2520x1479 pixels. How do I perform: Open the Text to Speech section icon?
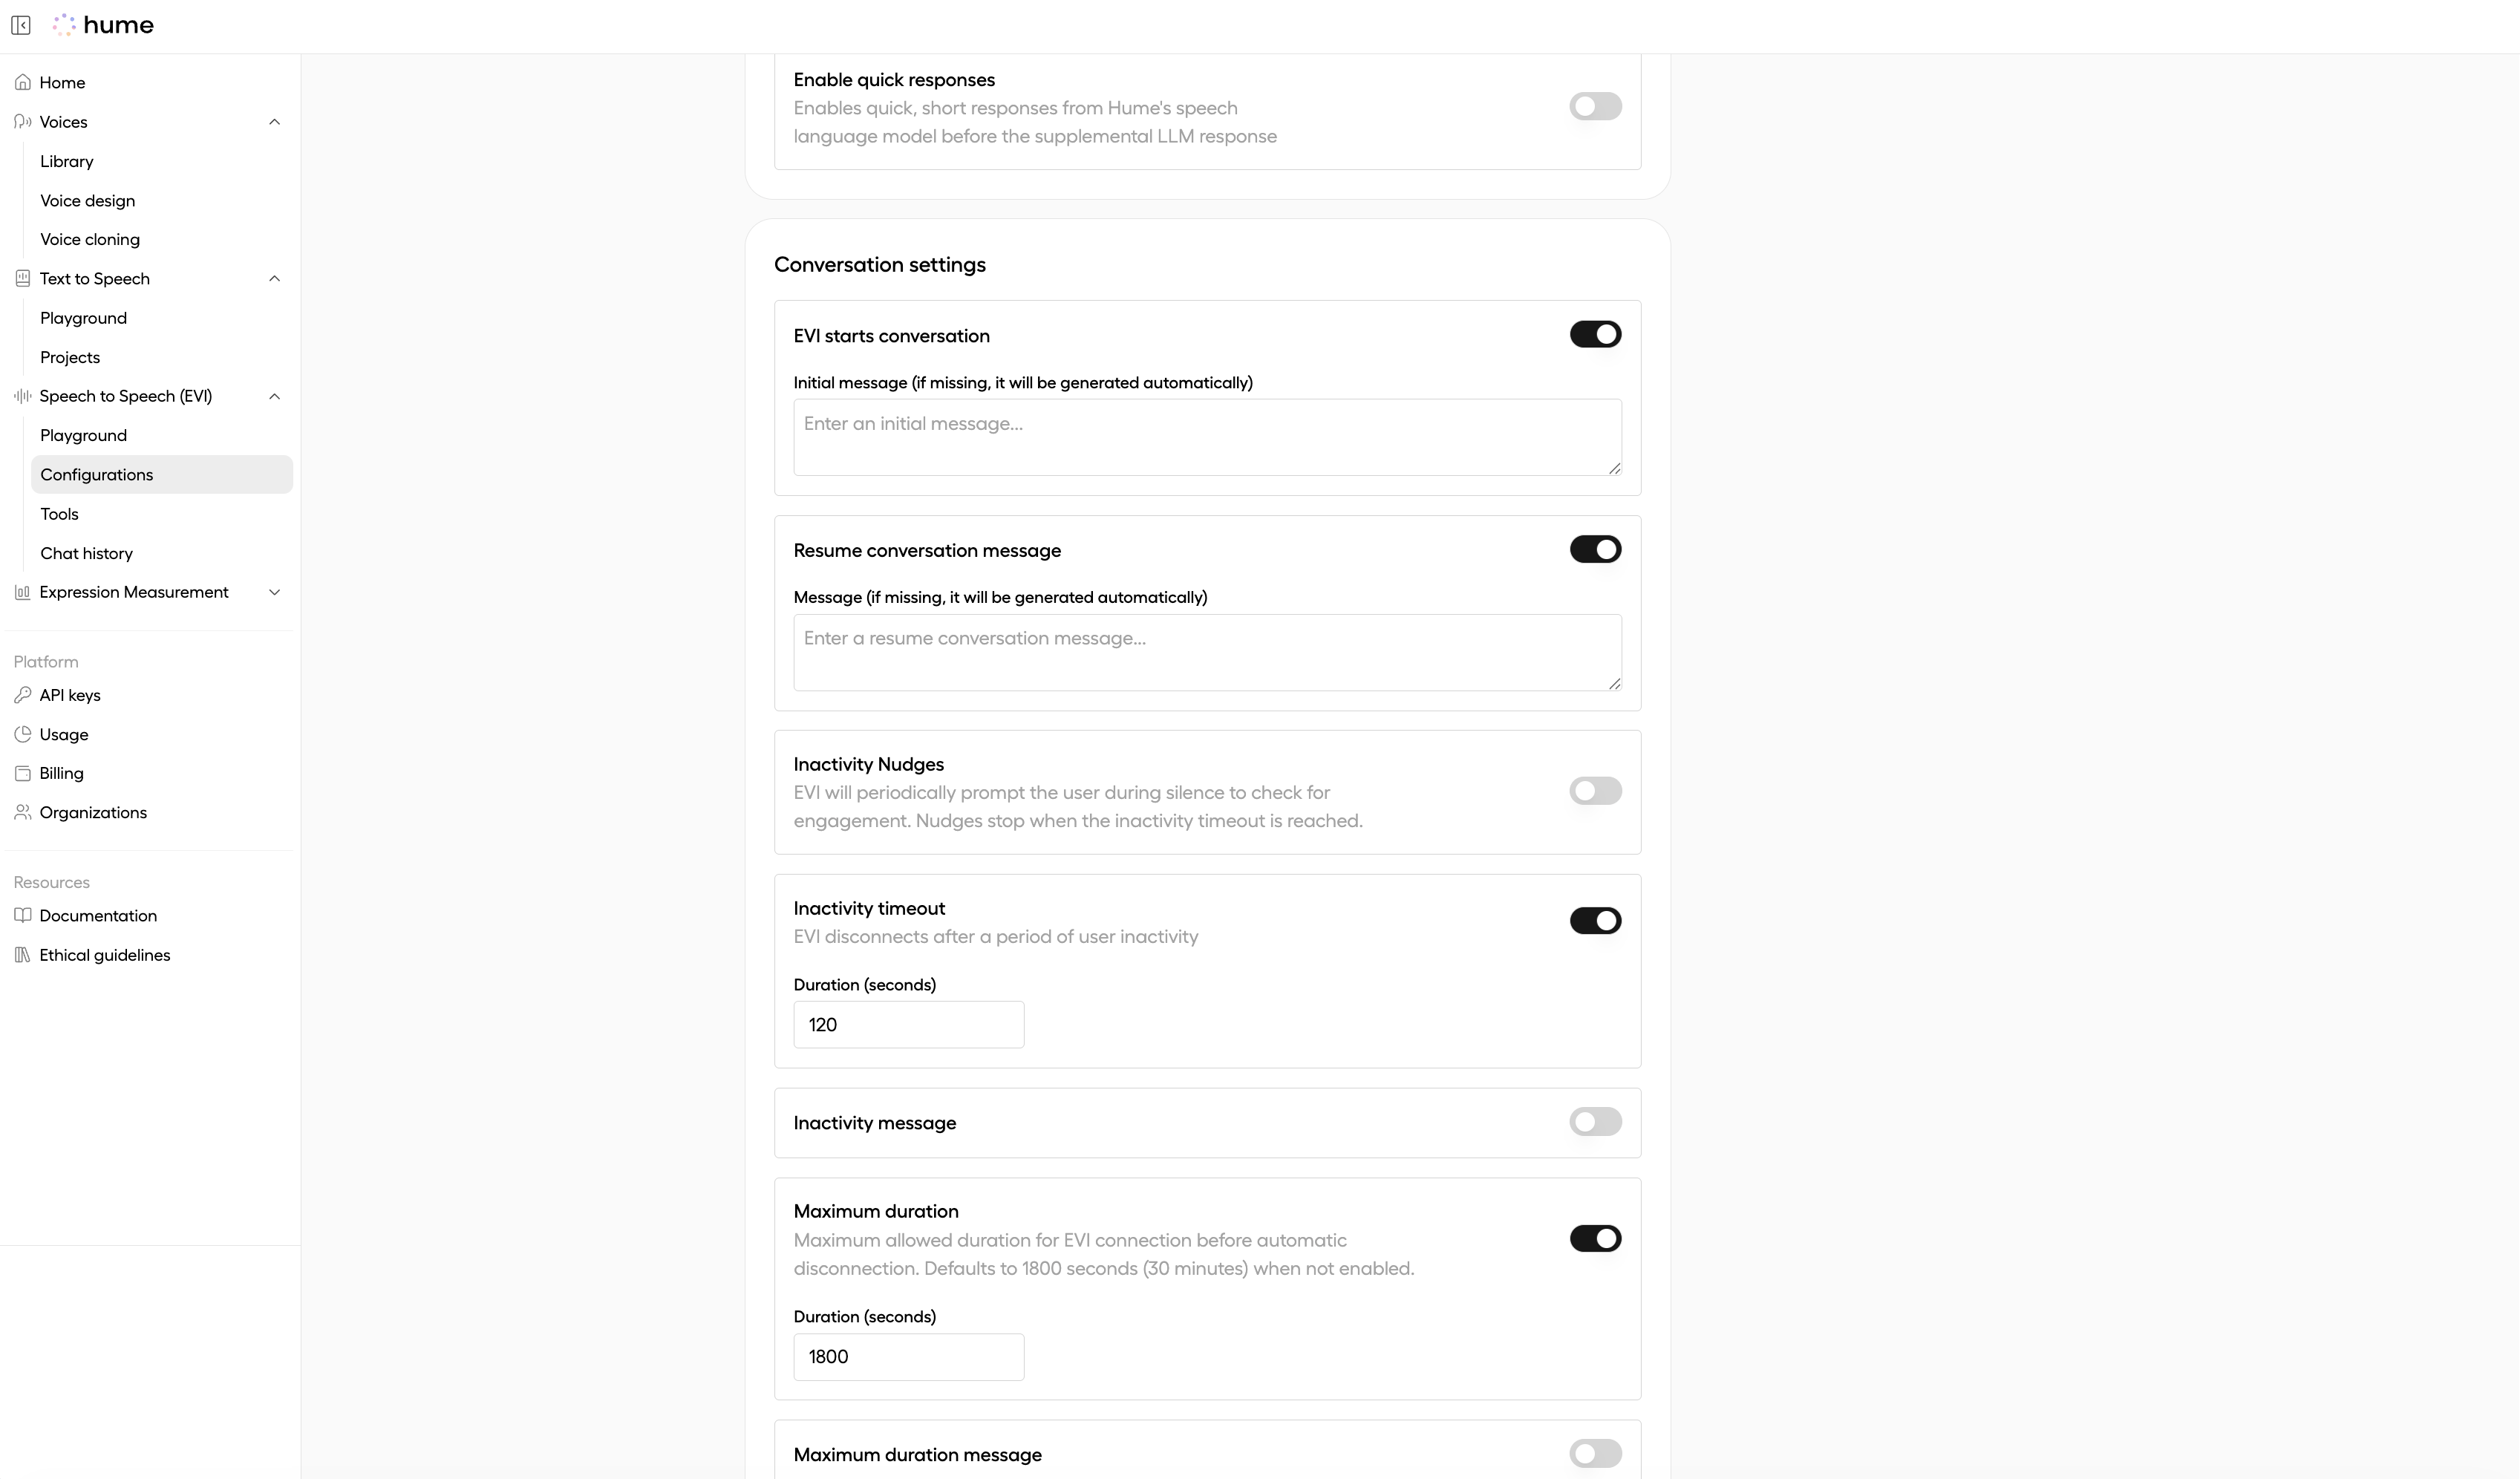point(23,279)
